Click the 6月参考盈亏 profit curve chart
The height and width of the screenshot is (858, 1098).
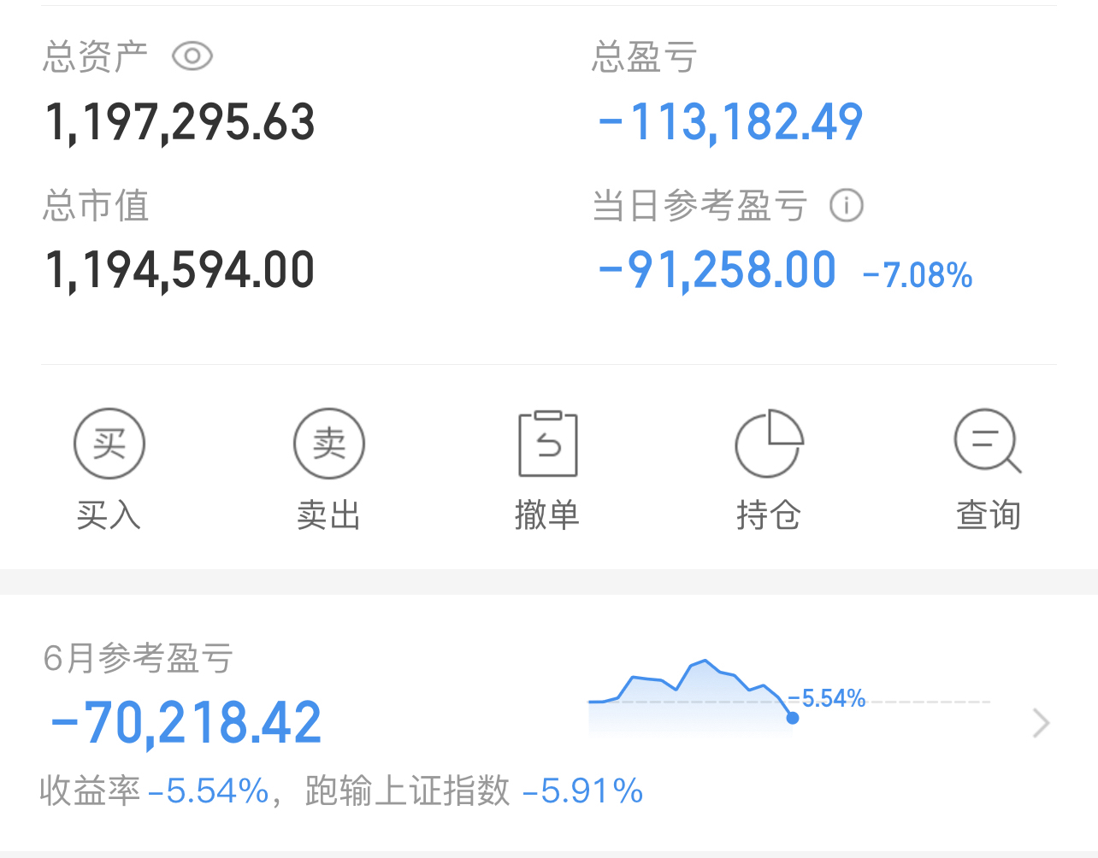coord(788,697)
